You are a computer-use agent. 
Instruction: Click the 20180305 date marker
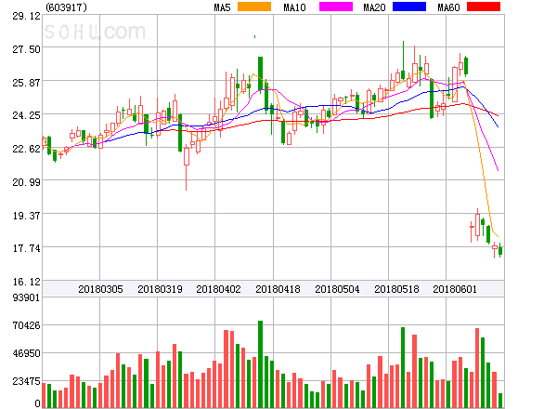[100, 289]
